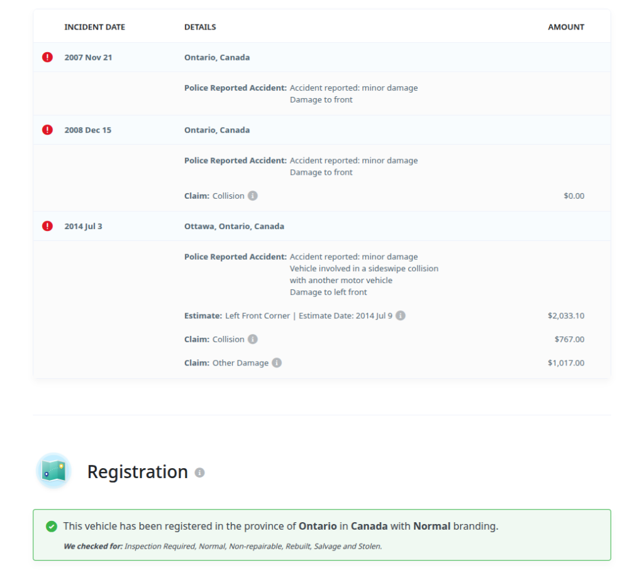Screen dimensions: 644x570
Task: Click the 'We checked for' branding list text
Action: (223, 546)
